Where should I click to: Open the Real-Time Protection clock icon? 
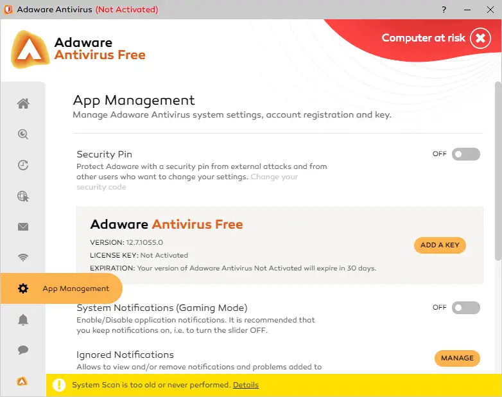23,165
